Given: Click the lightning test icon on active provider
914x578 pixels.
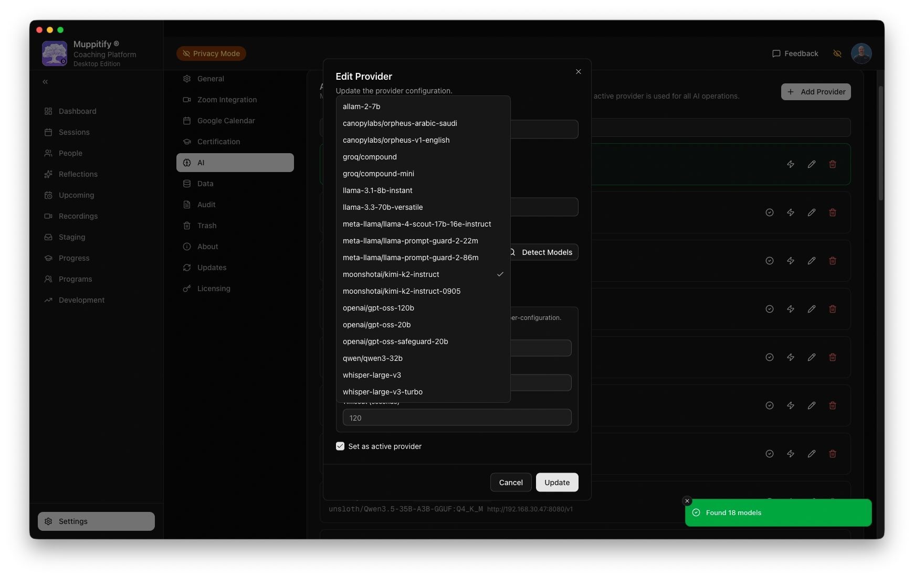Looking at the screenshot, I should [790, 164].
